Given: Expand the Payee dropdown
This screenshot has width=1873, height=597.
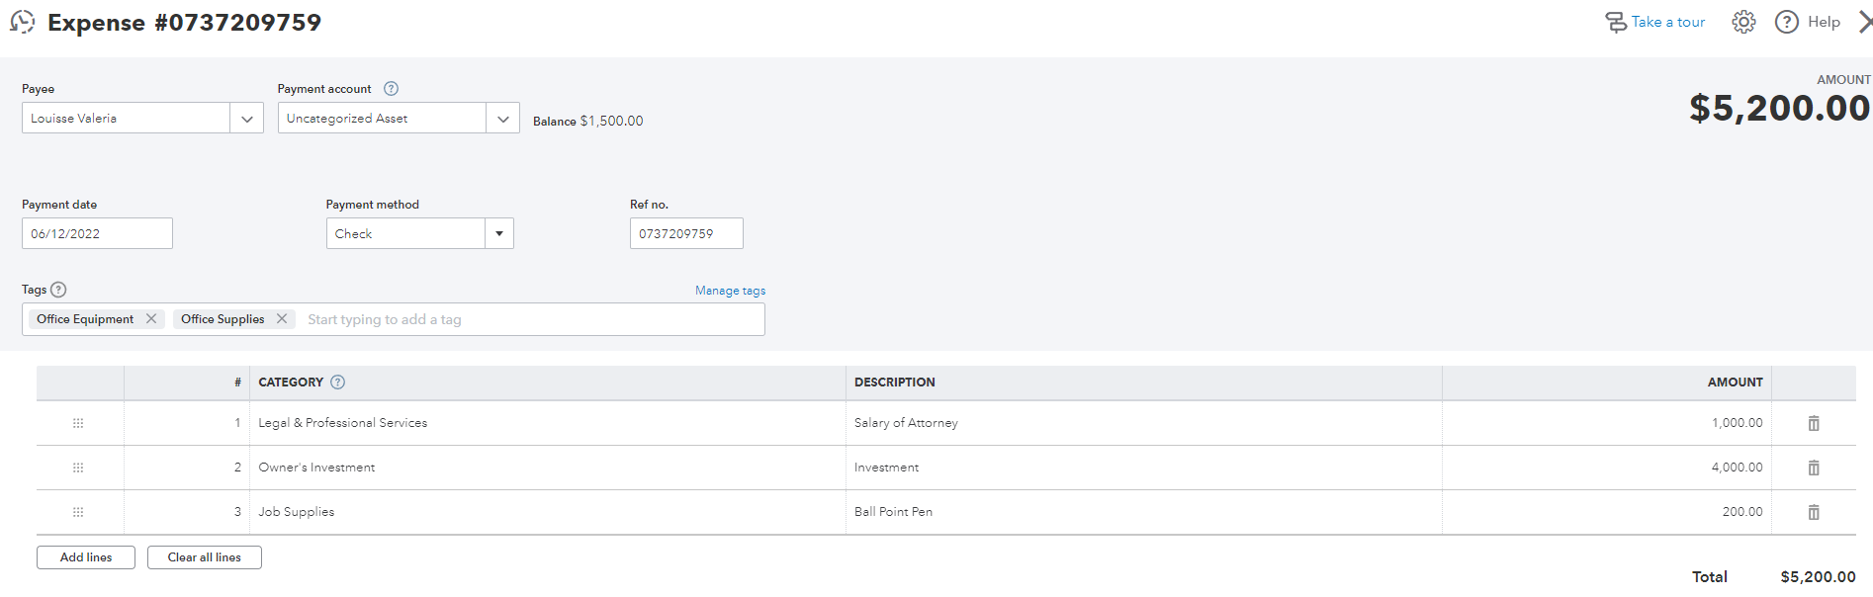Looking at the screenshot, I should click(246, 119).
